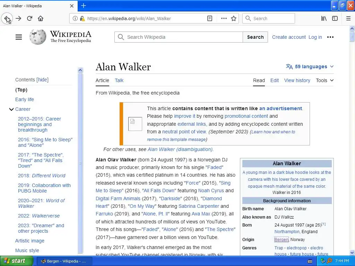Click the browser forward arrow
355x266 pixels.
18,19
